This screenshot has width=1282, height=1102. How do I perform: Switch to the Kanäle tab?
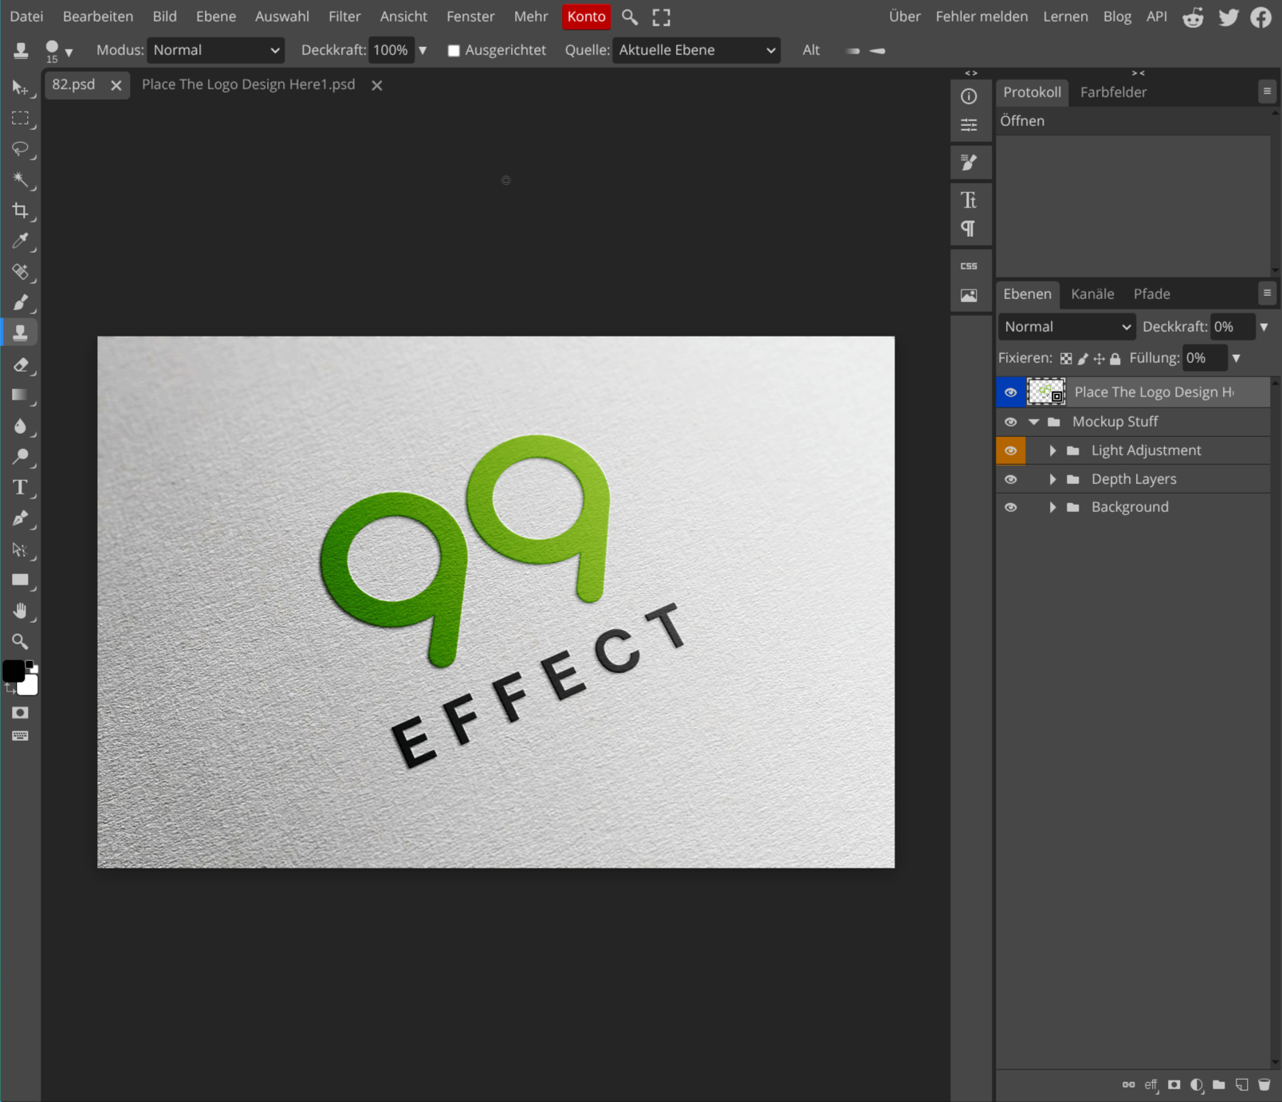point(1092,294)
